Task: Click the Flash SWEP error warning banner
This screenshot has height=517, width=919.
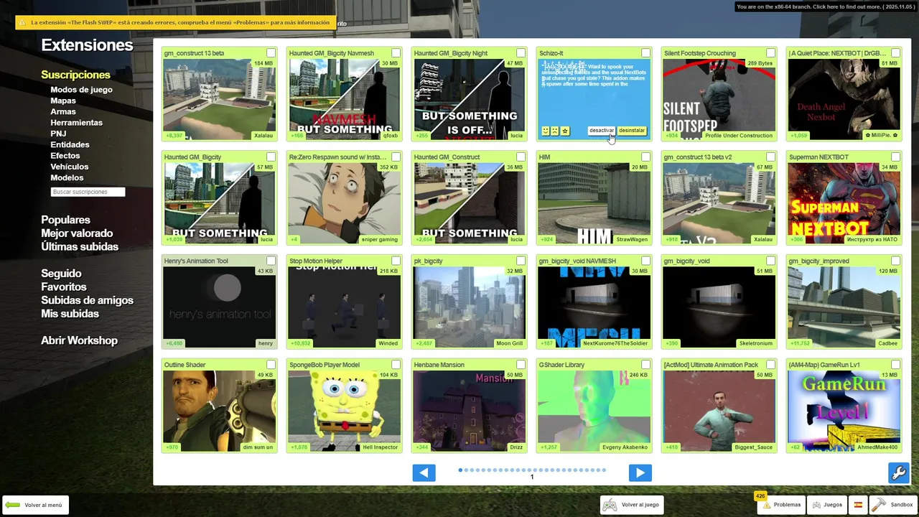Action: [175, 23]
